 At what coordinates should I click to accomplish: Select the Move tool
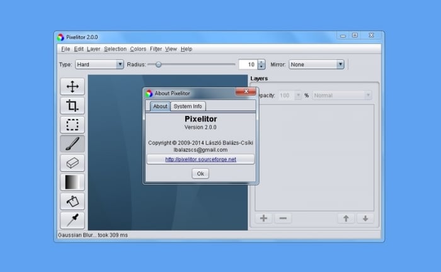72,87
